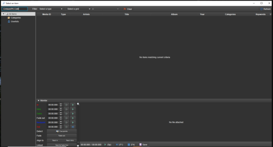Click the waveform icon in the Fade out row
The image size is (273, 147).
[66, 118]
